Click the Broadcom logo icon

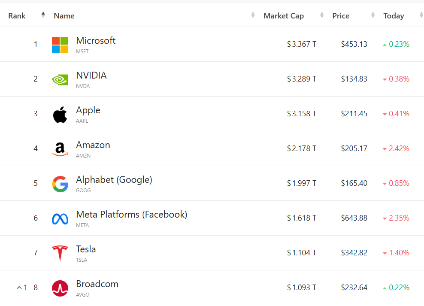(60, 288)
